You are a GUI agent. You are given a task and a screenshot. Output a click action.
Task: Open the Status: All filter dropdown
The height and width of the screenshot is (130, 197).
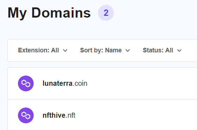[162, 50]
